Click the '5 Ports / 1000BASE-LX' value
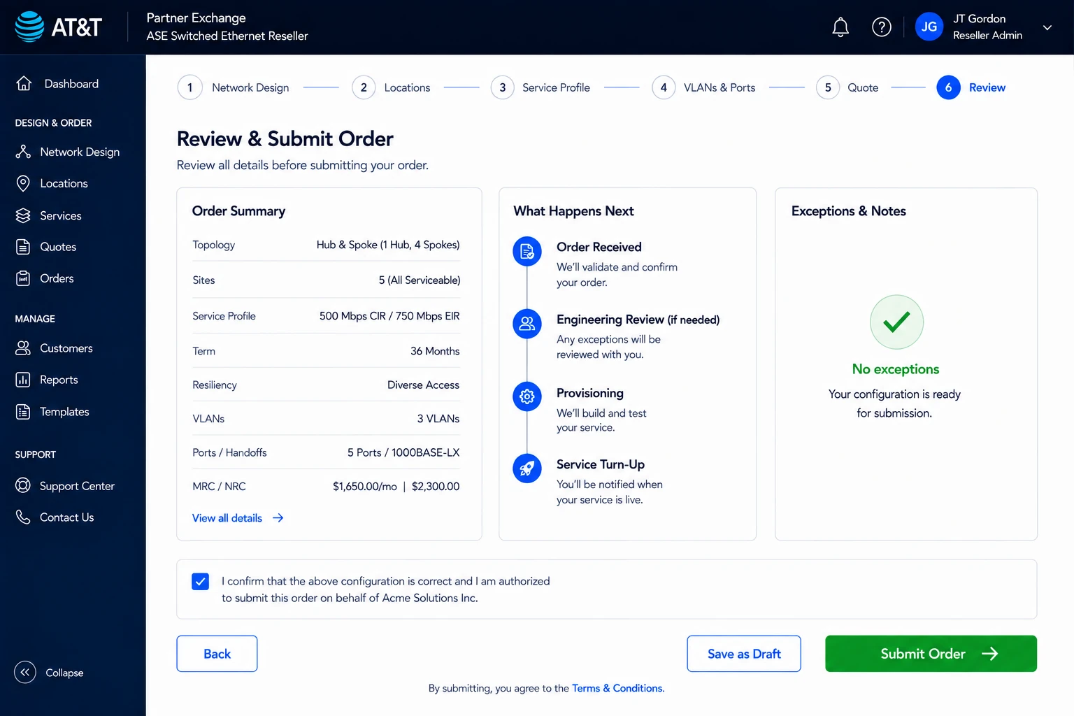The height and width of the screenshot is (716, 1074). click(403, 452)
